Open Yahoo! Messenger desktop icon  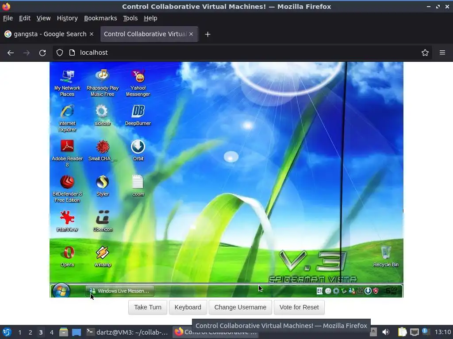(x=138, y=83)
